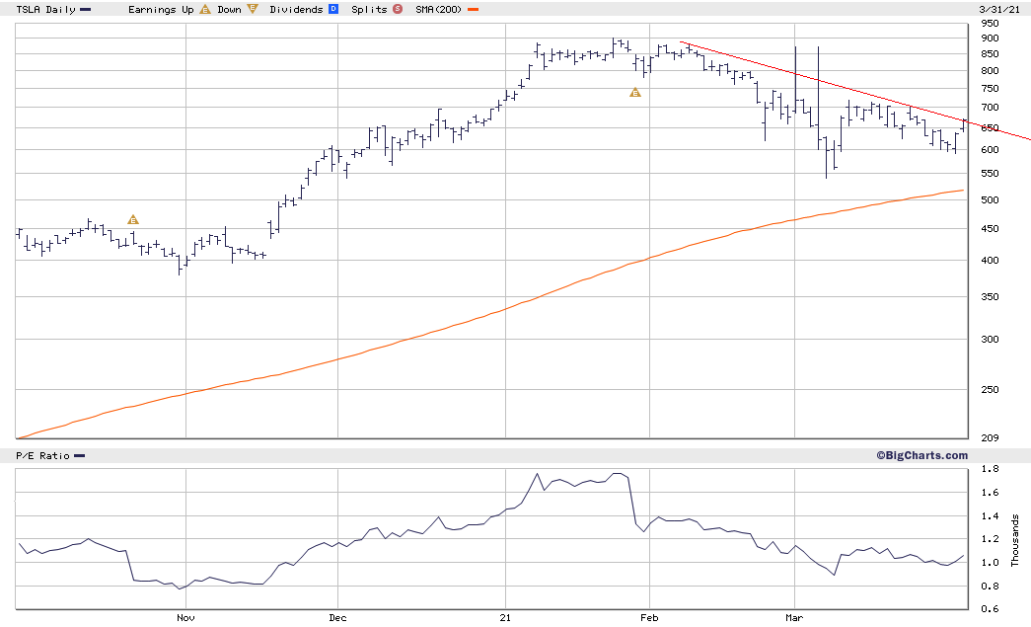Click the 250 price axis label
This screenshot has height=627, width=1031.
990,389
